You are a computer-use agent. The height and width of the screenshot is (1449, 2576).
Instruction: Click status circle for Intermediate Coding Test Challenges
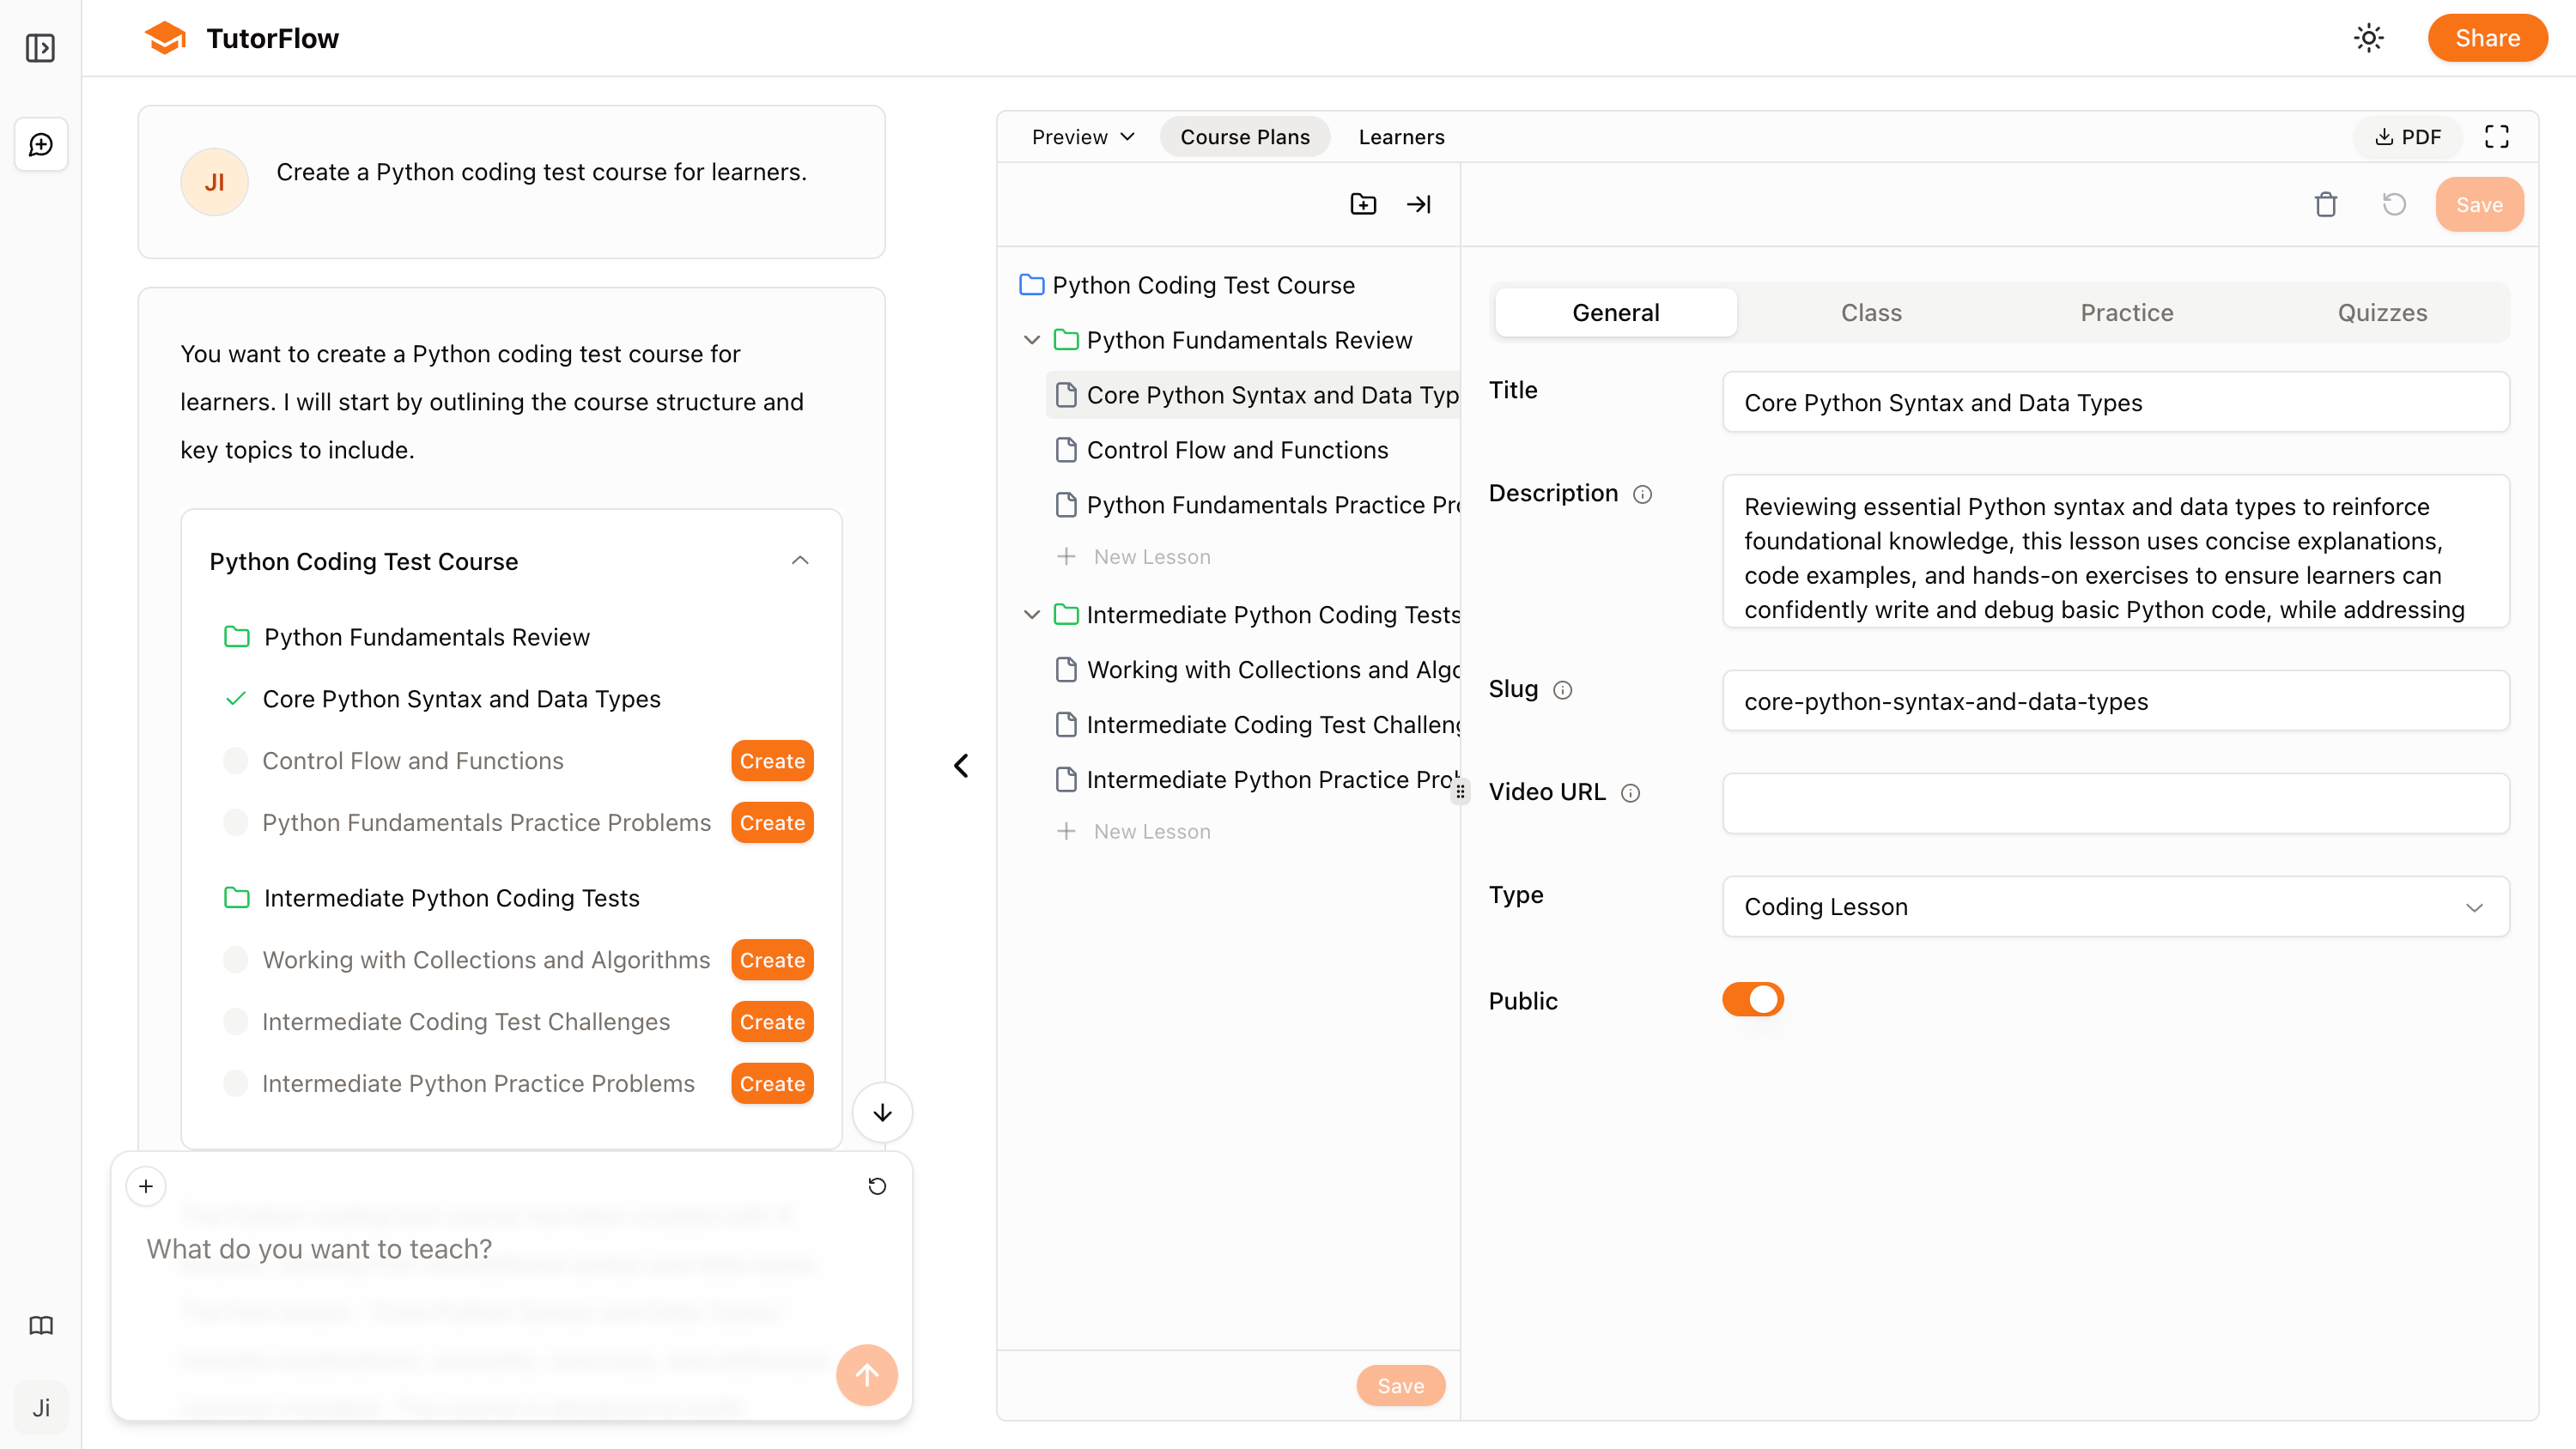[236, 1022]
